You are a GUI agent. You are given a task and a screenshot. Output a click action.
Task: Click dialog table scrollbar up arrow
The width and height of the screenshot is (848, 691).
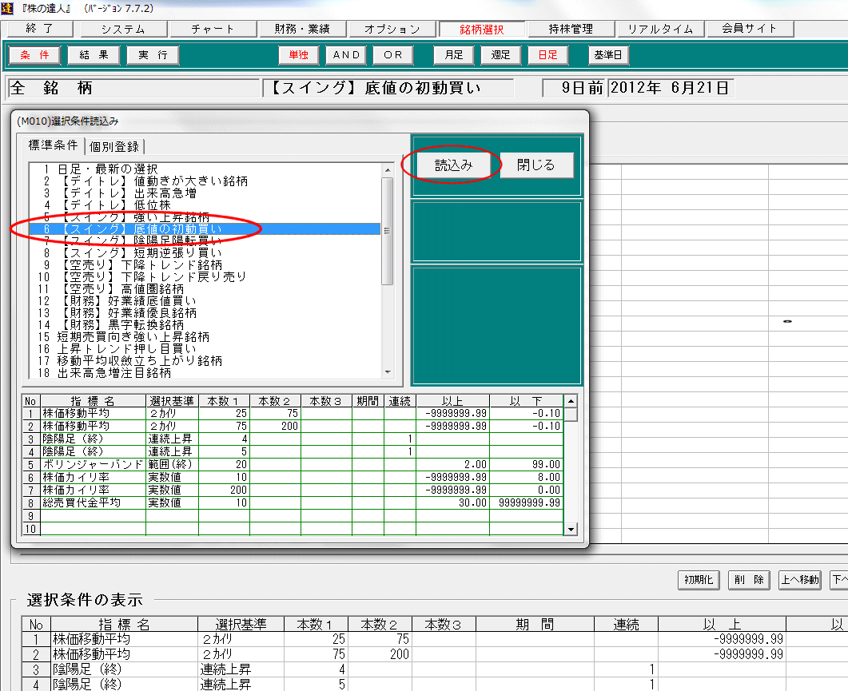[571, 401]
